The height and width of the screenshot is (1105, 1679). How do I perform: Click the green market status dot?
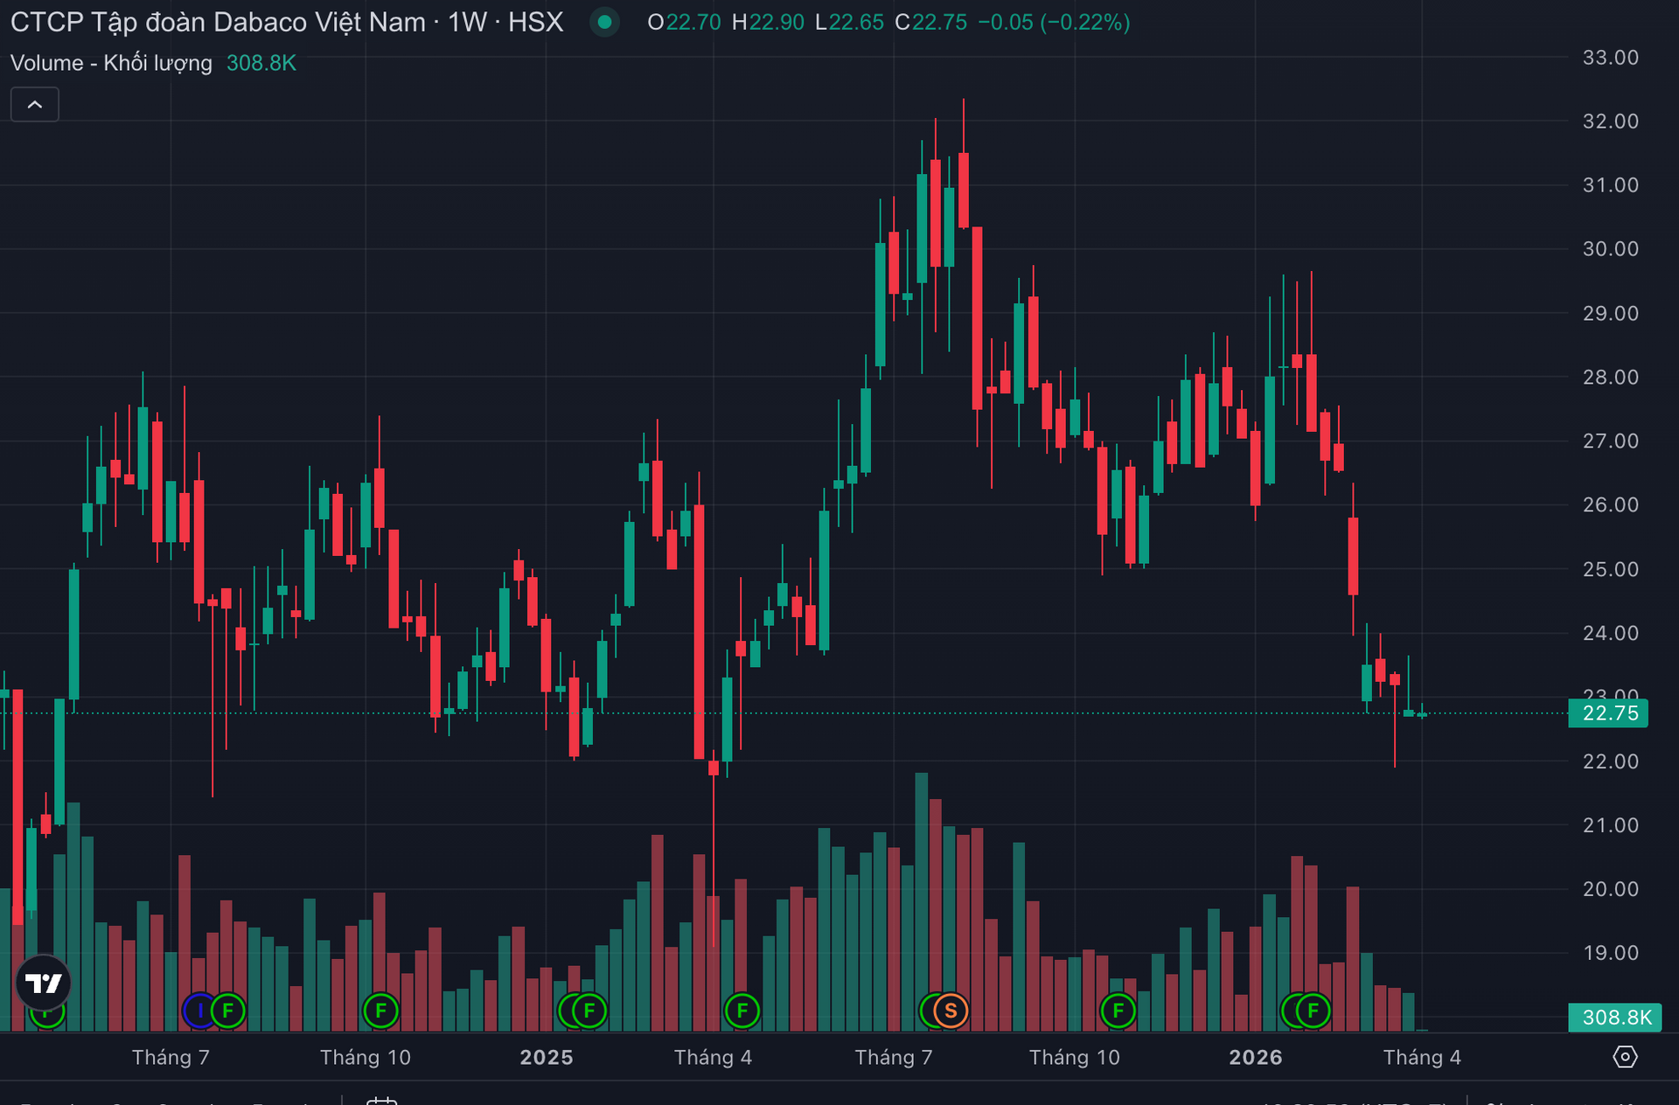[604, 22]
